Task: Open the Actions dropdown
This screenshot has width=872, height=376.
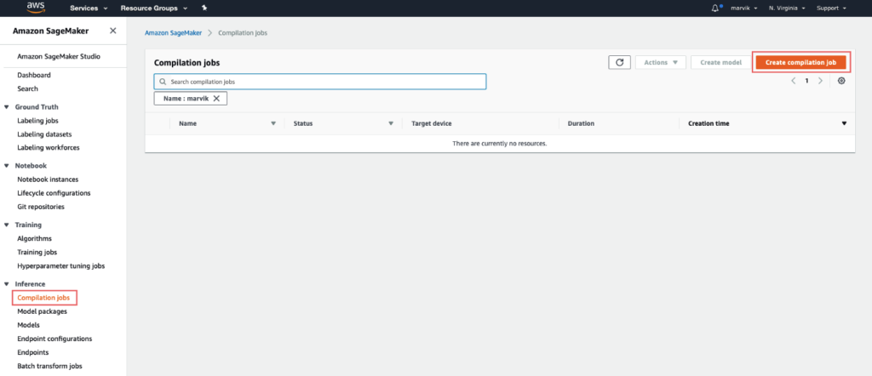Action: [661, 62]
